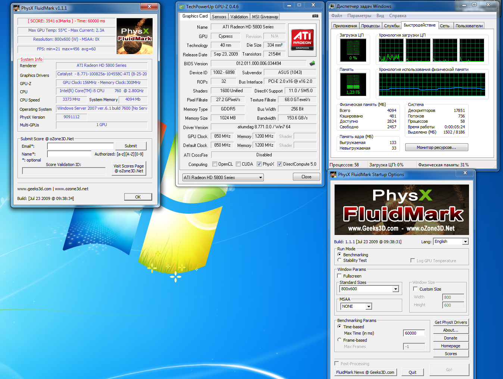The image size is (503, 379).
Task: Toggle the CUDA checkbox in GPU-Z
Action: 238,164
